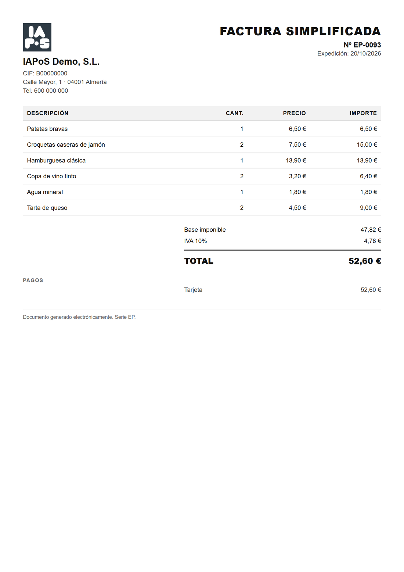Click the IMPORTE column header
The width and height of the screenshot is (404, 572).
363,113
